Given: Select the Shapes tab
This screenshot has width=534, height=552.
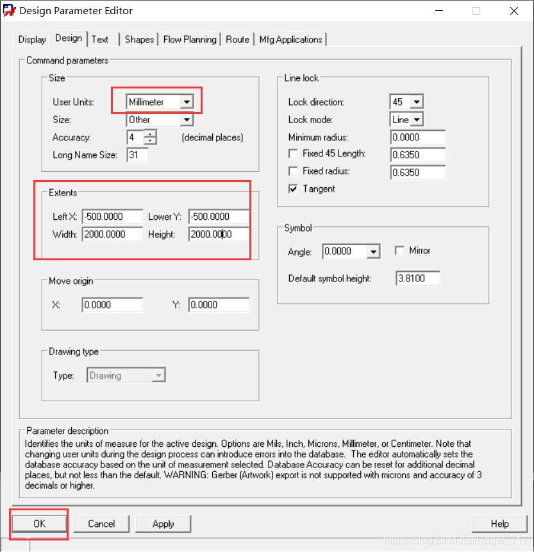Looking at the screenshot, I should click(139, 40).
